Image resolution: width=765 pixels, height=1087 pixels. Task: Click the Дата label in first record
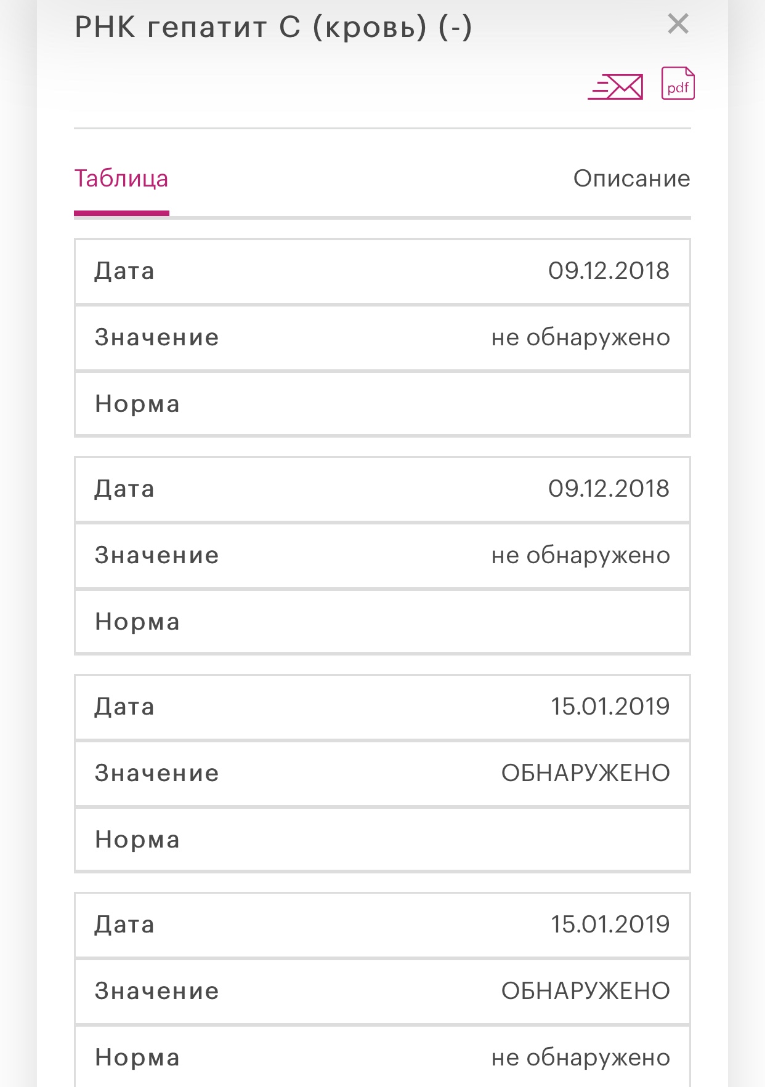coord(124,271)
